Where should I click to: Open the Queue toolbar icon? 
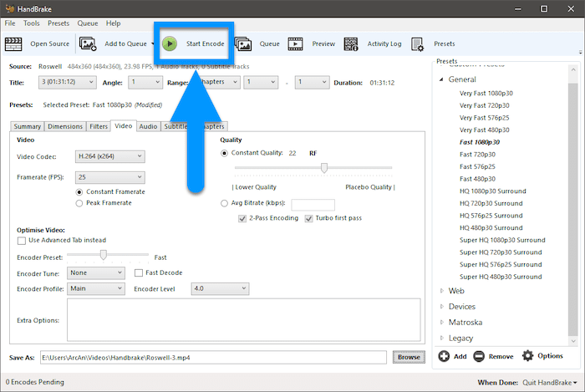click(243, 44)
